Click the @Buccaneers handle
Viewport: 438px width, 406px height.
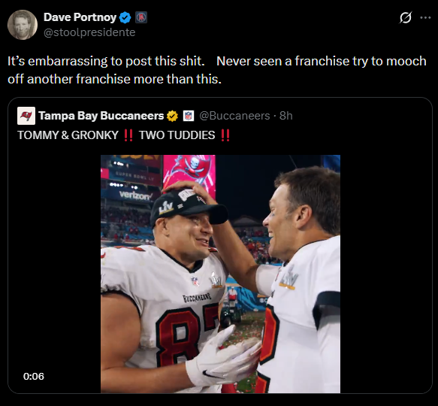pos(234,116)
